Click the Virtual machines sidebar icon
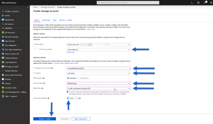 [x=3, y=58]
